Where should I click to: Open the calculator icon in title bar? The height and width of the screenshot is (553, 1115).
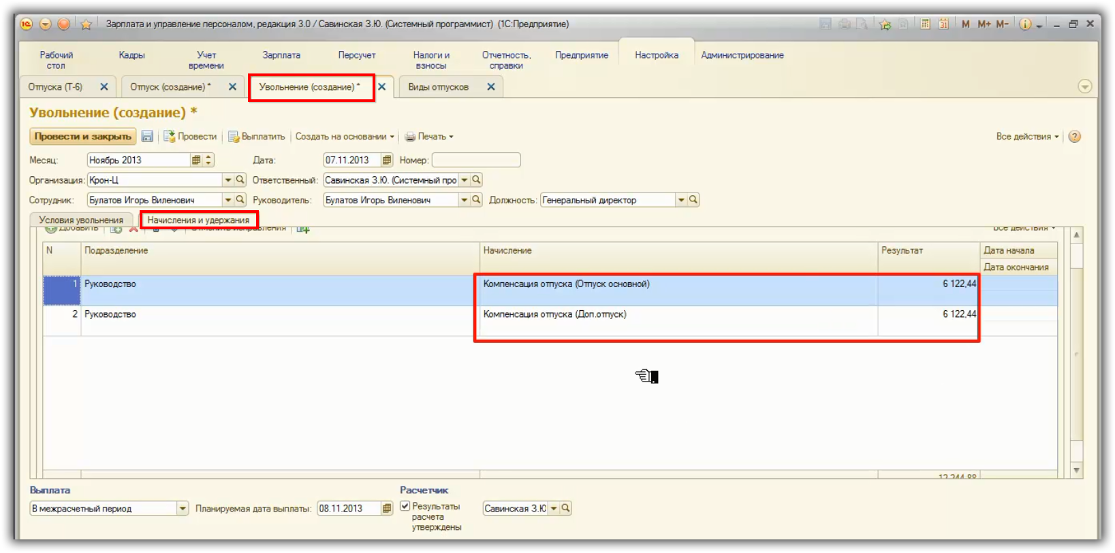(925, 24)
